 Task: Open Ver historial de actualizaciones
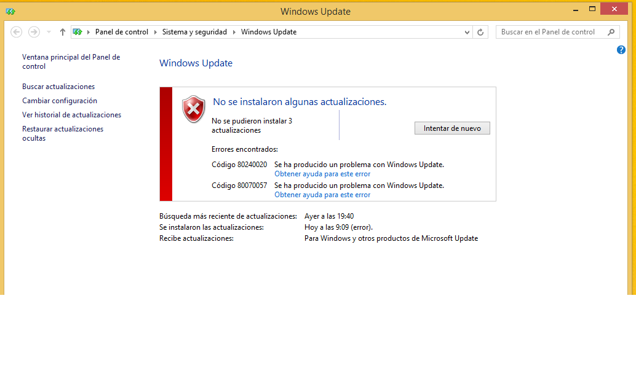71,115
